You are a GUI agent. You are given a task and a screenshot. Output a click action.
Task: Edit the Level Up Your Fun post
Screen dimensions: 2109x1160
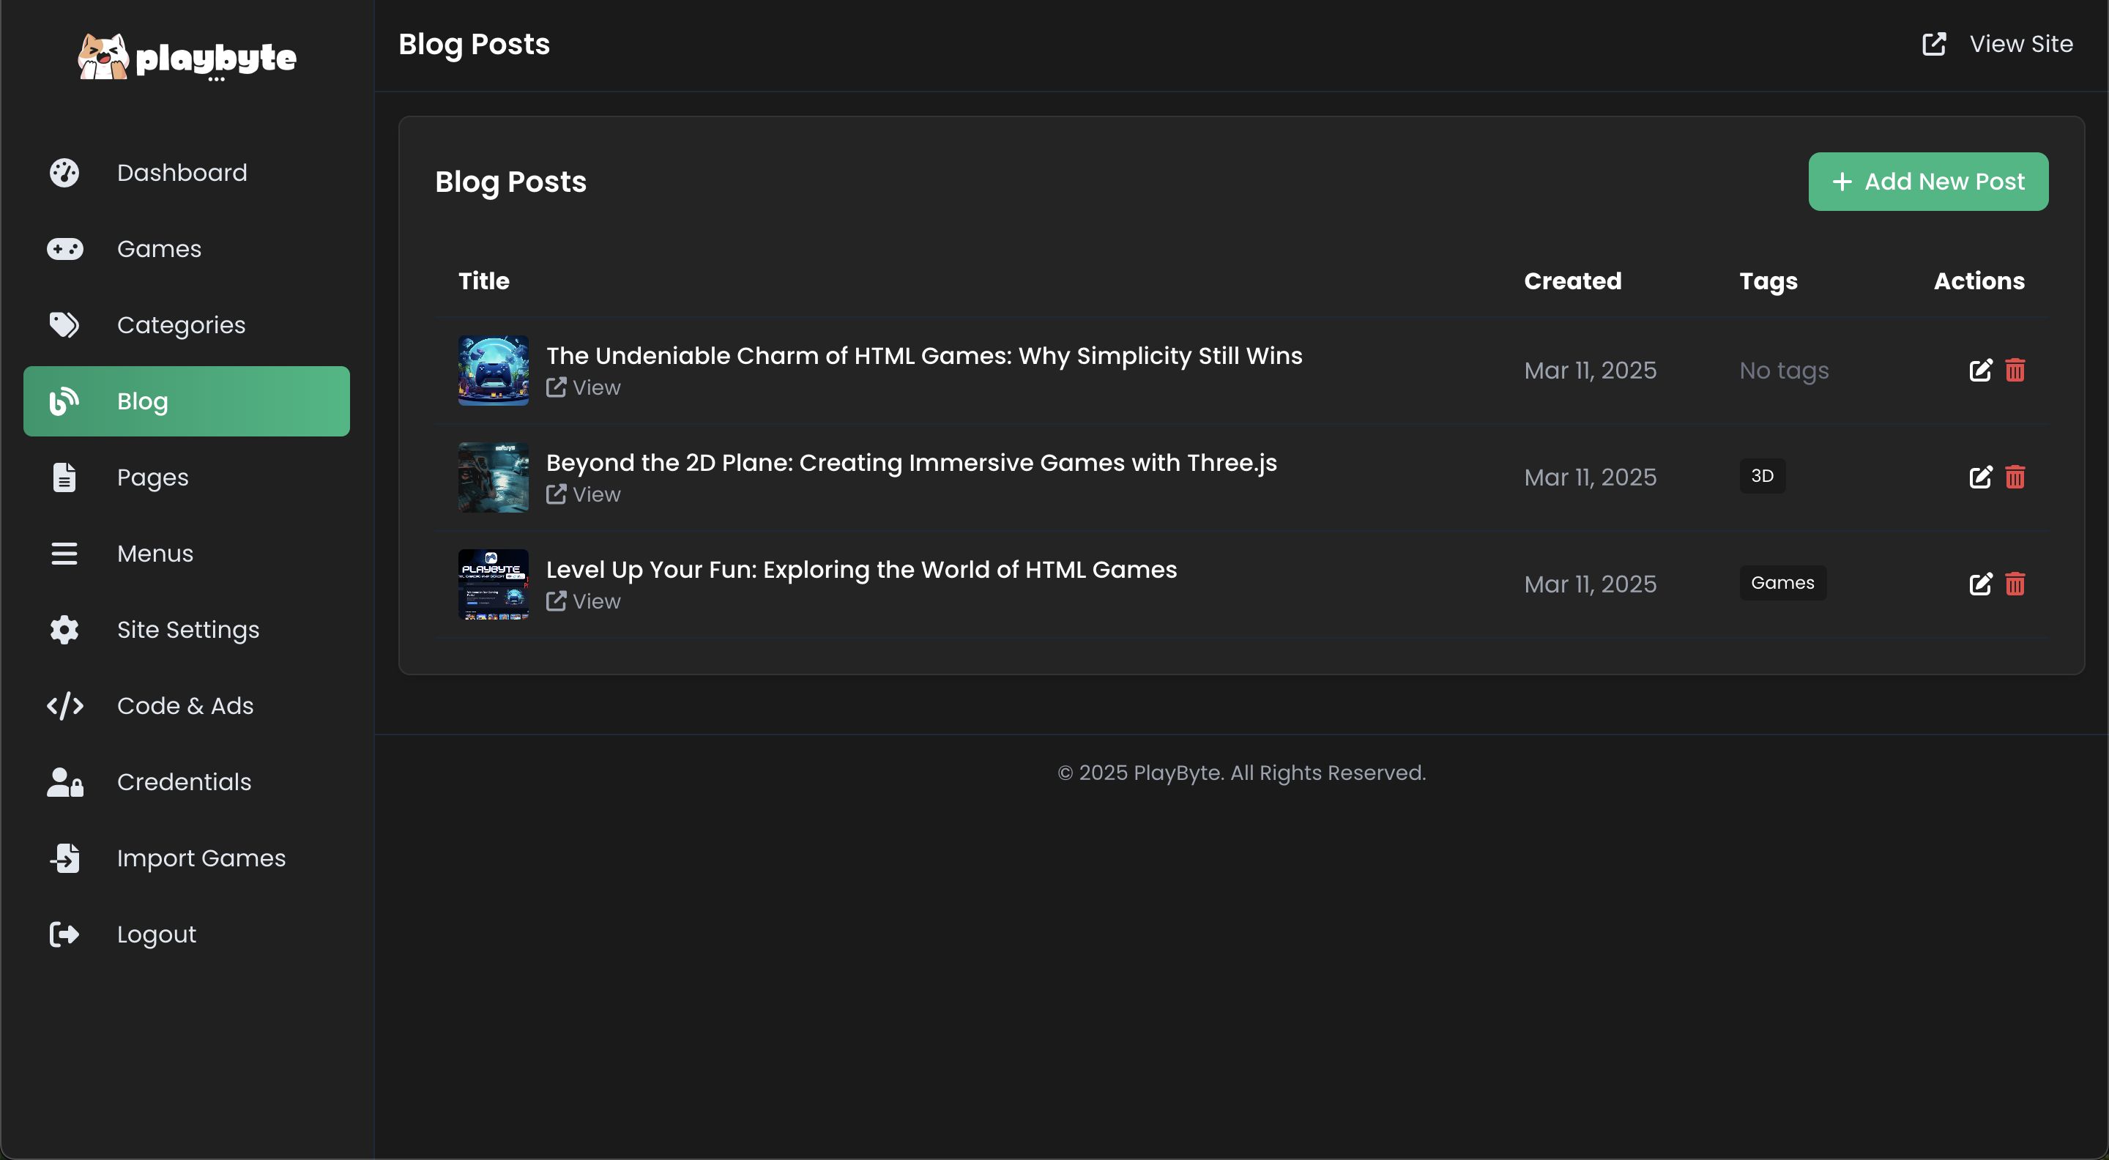click(x=1979, y=584)
